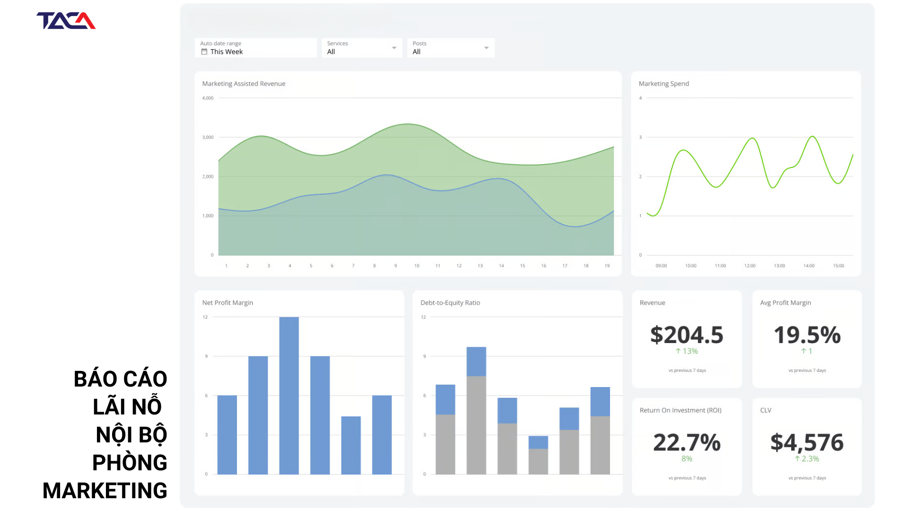908x511 pixels.
Task: Click the 19.5% Avg Profit Margin value
Action: (x=807, y=335)
